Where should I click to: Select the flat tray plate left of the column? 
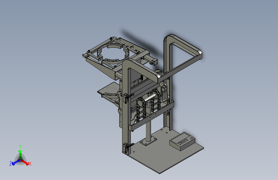(x=108, y=89)
